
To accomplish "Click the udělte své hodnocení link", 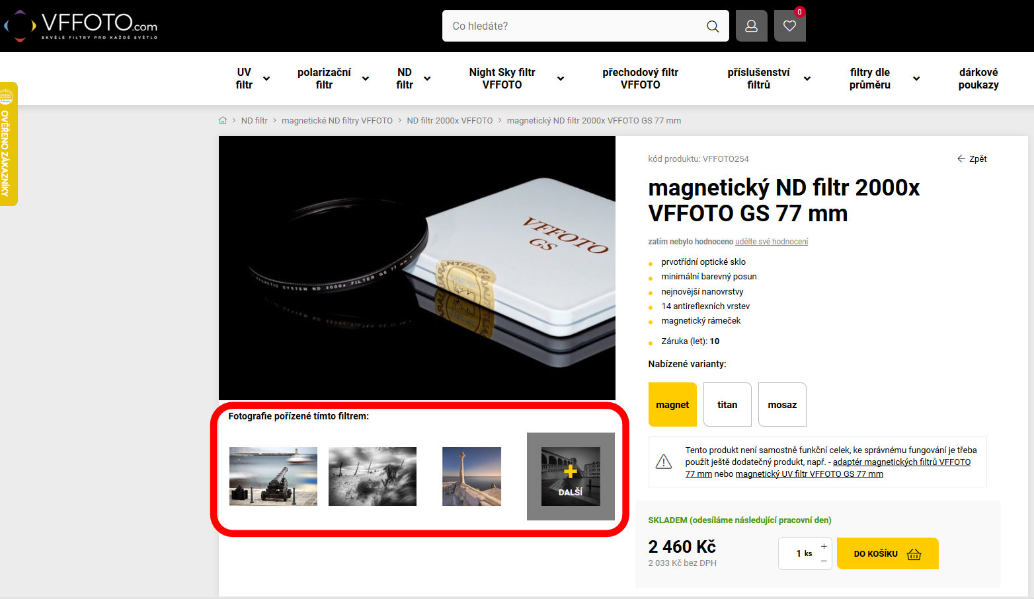I will pos(772,242).
